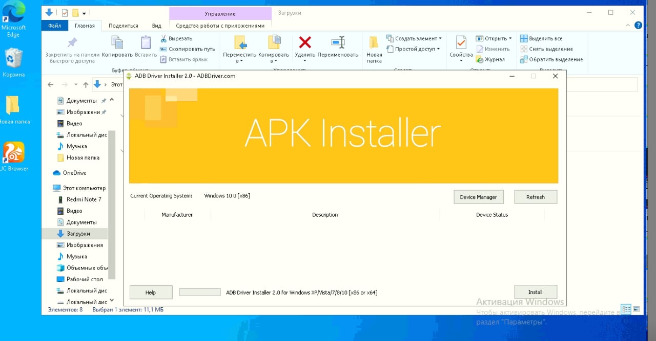Click the navigation pane scroll down arrow
This screenshot has width=656, height=341.
click(112, 301)
